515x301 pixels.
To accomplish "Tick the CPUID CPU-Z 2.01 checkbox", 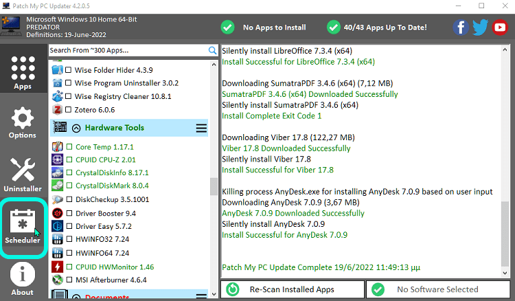I will [69, 159].
